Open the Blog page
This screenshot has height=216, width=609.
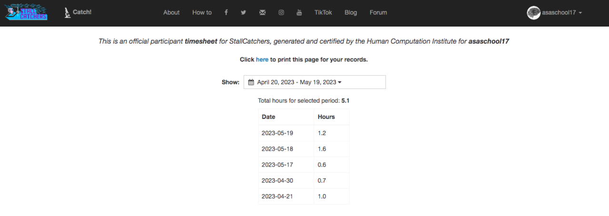[351, 13]
